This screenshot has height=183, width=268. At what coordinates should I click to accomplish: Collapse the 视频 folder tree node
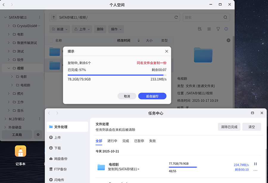(x=9, y=68)
